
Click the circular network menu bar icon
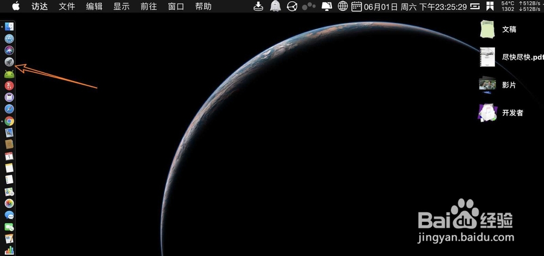coord(292,6)
